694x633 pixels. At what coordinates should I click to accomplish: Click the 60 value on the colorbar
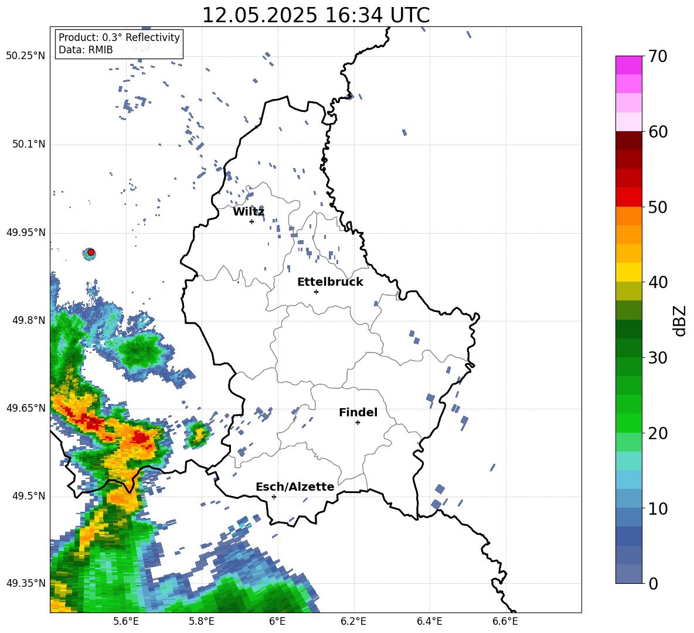pos(658,132)
